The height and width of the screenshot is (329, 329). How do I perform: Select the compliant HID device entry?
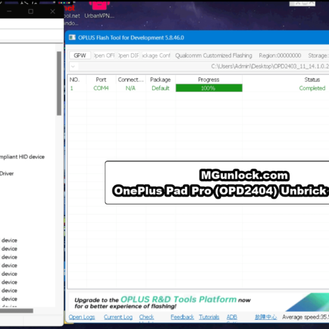[22, 157]
